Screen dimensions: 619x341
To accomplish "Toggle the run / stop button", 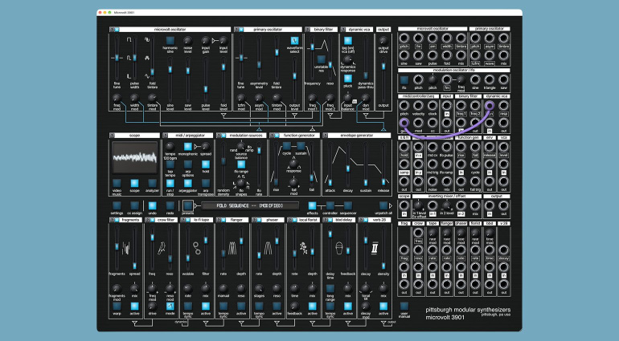I will tap(170, 183).
